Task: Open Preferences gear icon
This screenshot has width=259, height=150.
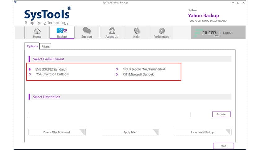Action: pos(161,33)
